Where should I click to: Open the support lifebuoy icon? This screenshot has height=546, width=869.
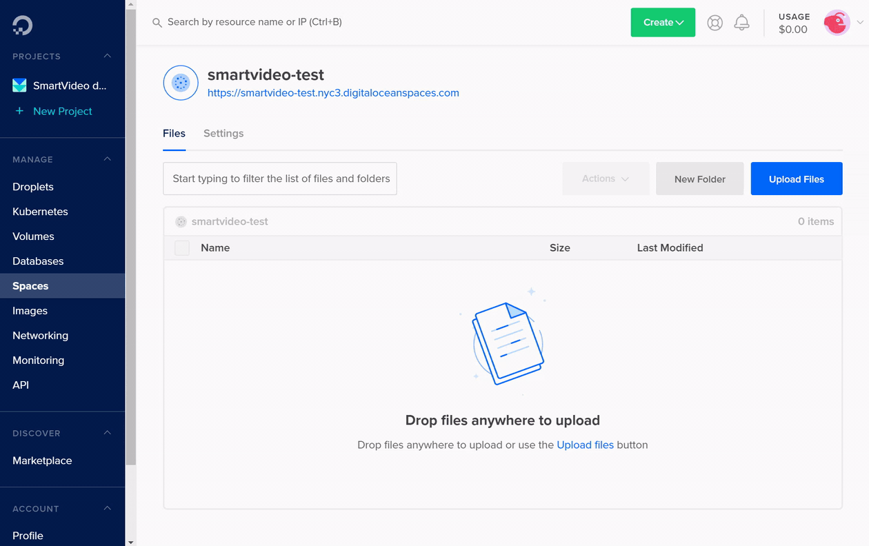[x=715, y=23]
